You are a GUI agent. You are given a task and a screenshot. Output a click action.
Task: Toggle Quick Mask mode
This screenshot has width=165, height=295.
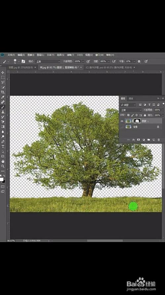pyautogui.click(x=3, y=186)
